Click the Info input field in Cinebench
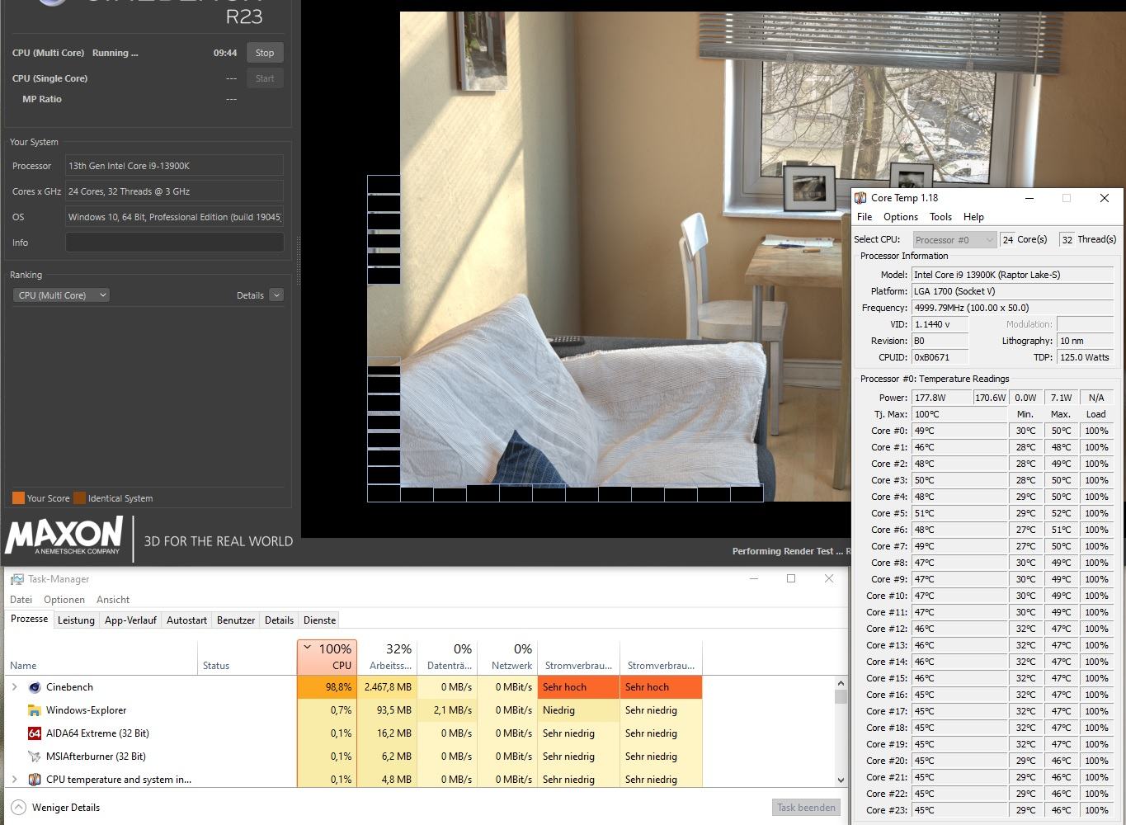 tap(174, 243)
